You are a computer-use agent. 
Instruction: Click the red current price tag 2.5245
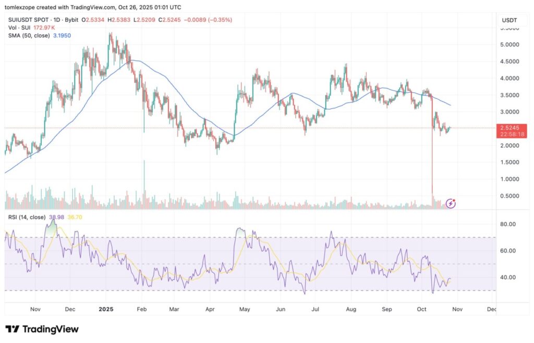coord(509,128)
